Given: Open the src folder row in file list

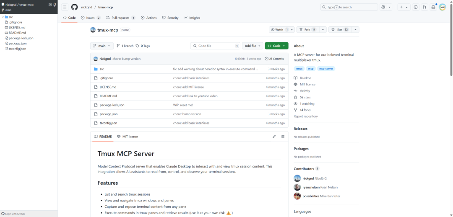Looking at the screenshot, I should (189, 69).
